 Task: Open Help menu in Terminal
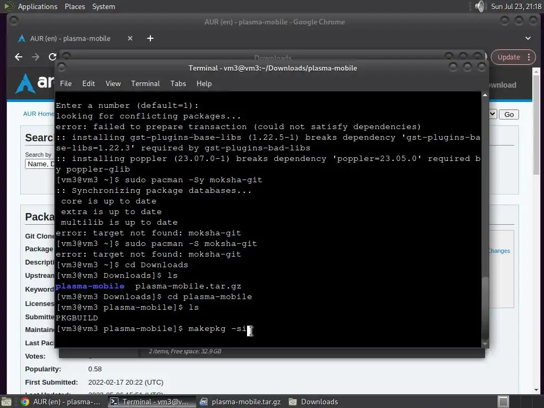(203, 83)
